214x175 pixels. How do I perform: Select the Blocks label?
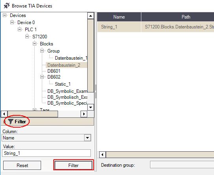47,44
